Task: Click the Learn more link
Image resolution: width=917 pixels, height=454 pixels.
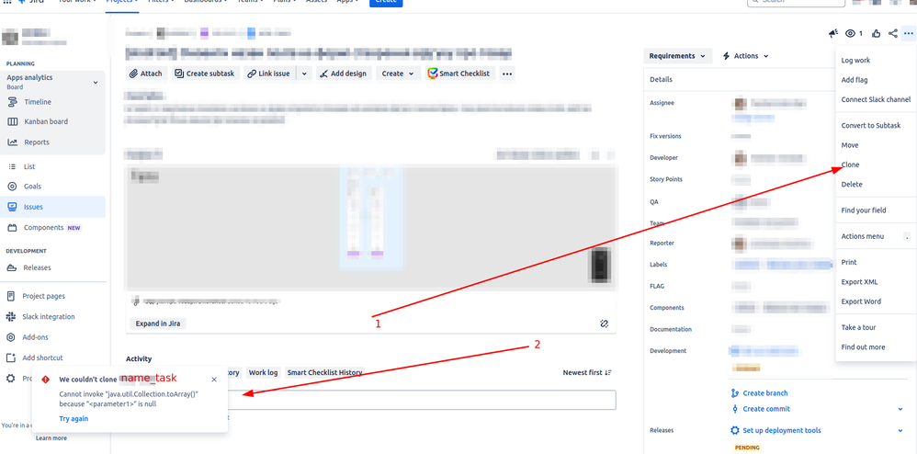Action: click(51, 438)
